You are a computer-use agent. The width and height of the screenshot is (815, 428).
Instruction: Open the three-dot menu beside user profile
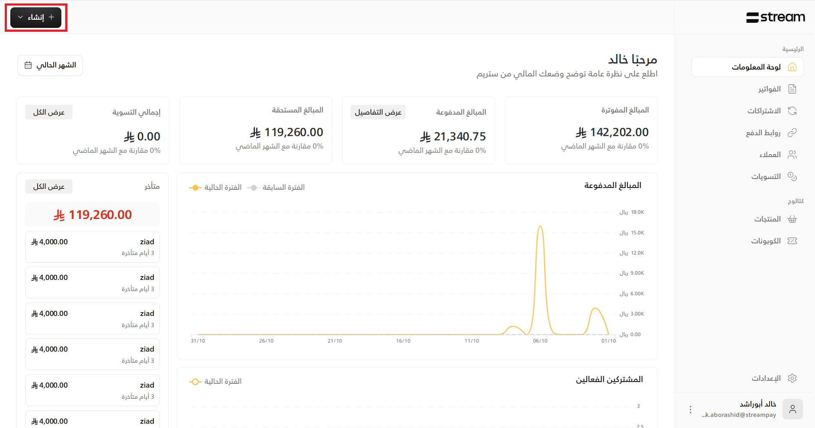click(x=690, y=410)
